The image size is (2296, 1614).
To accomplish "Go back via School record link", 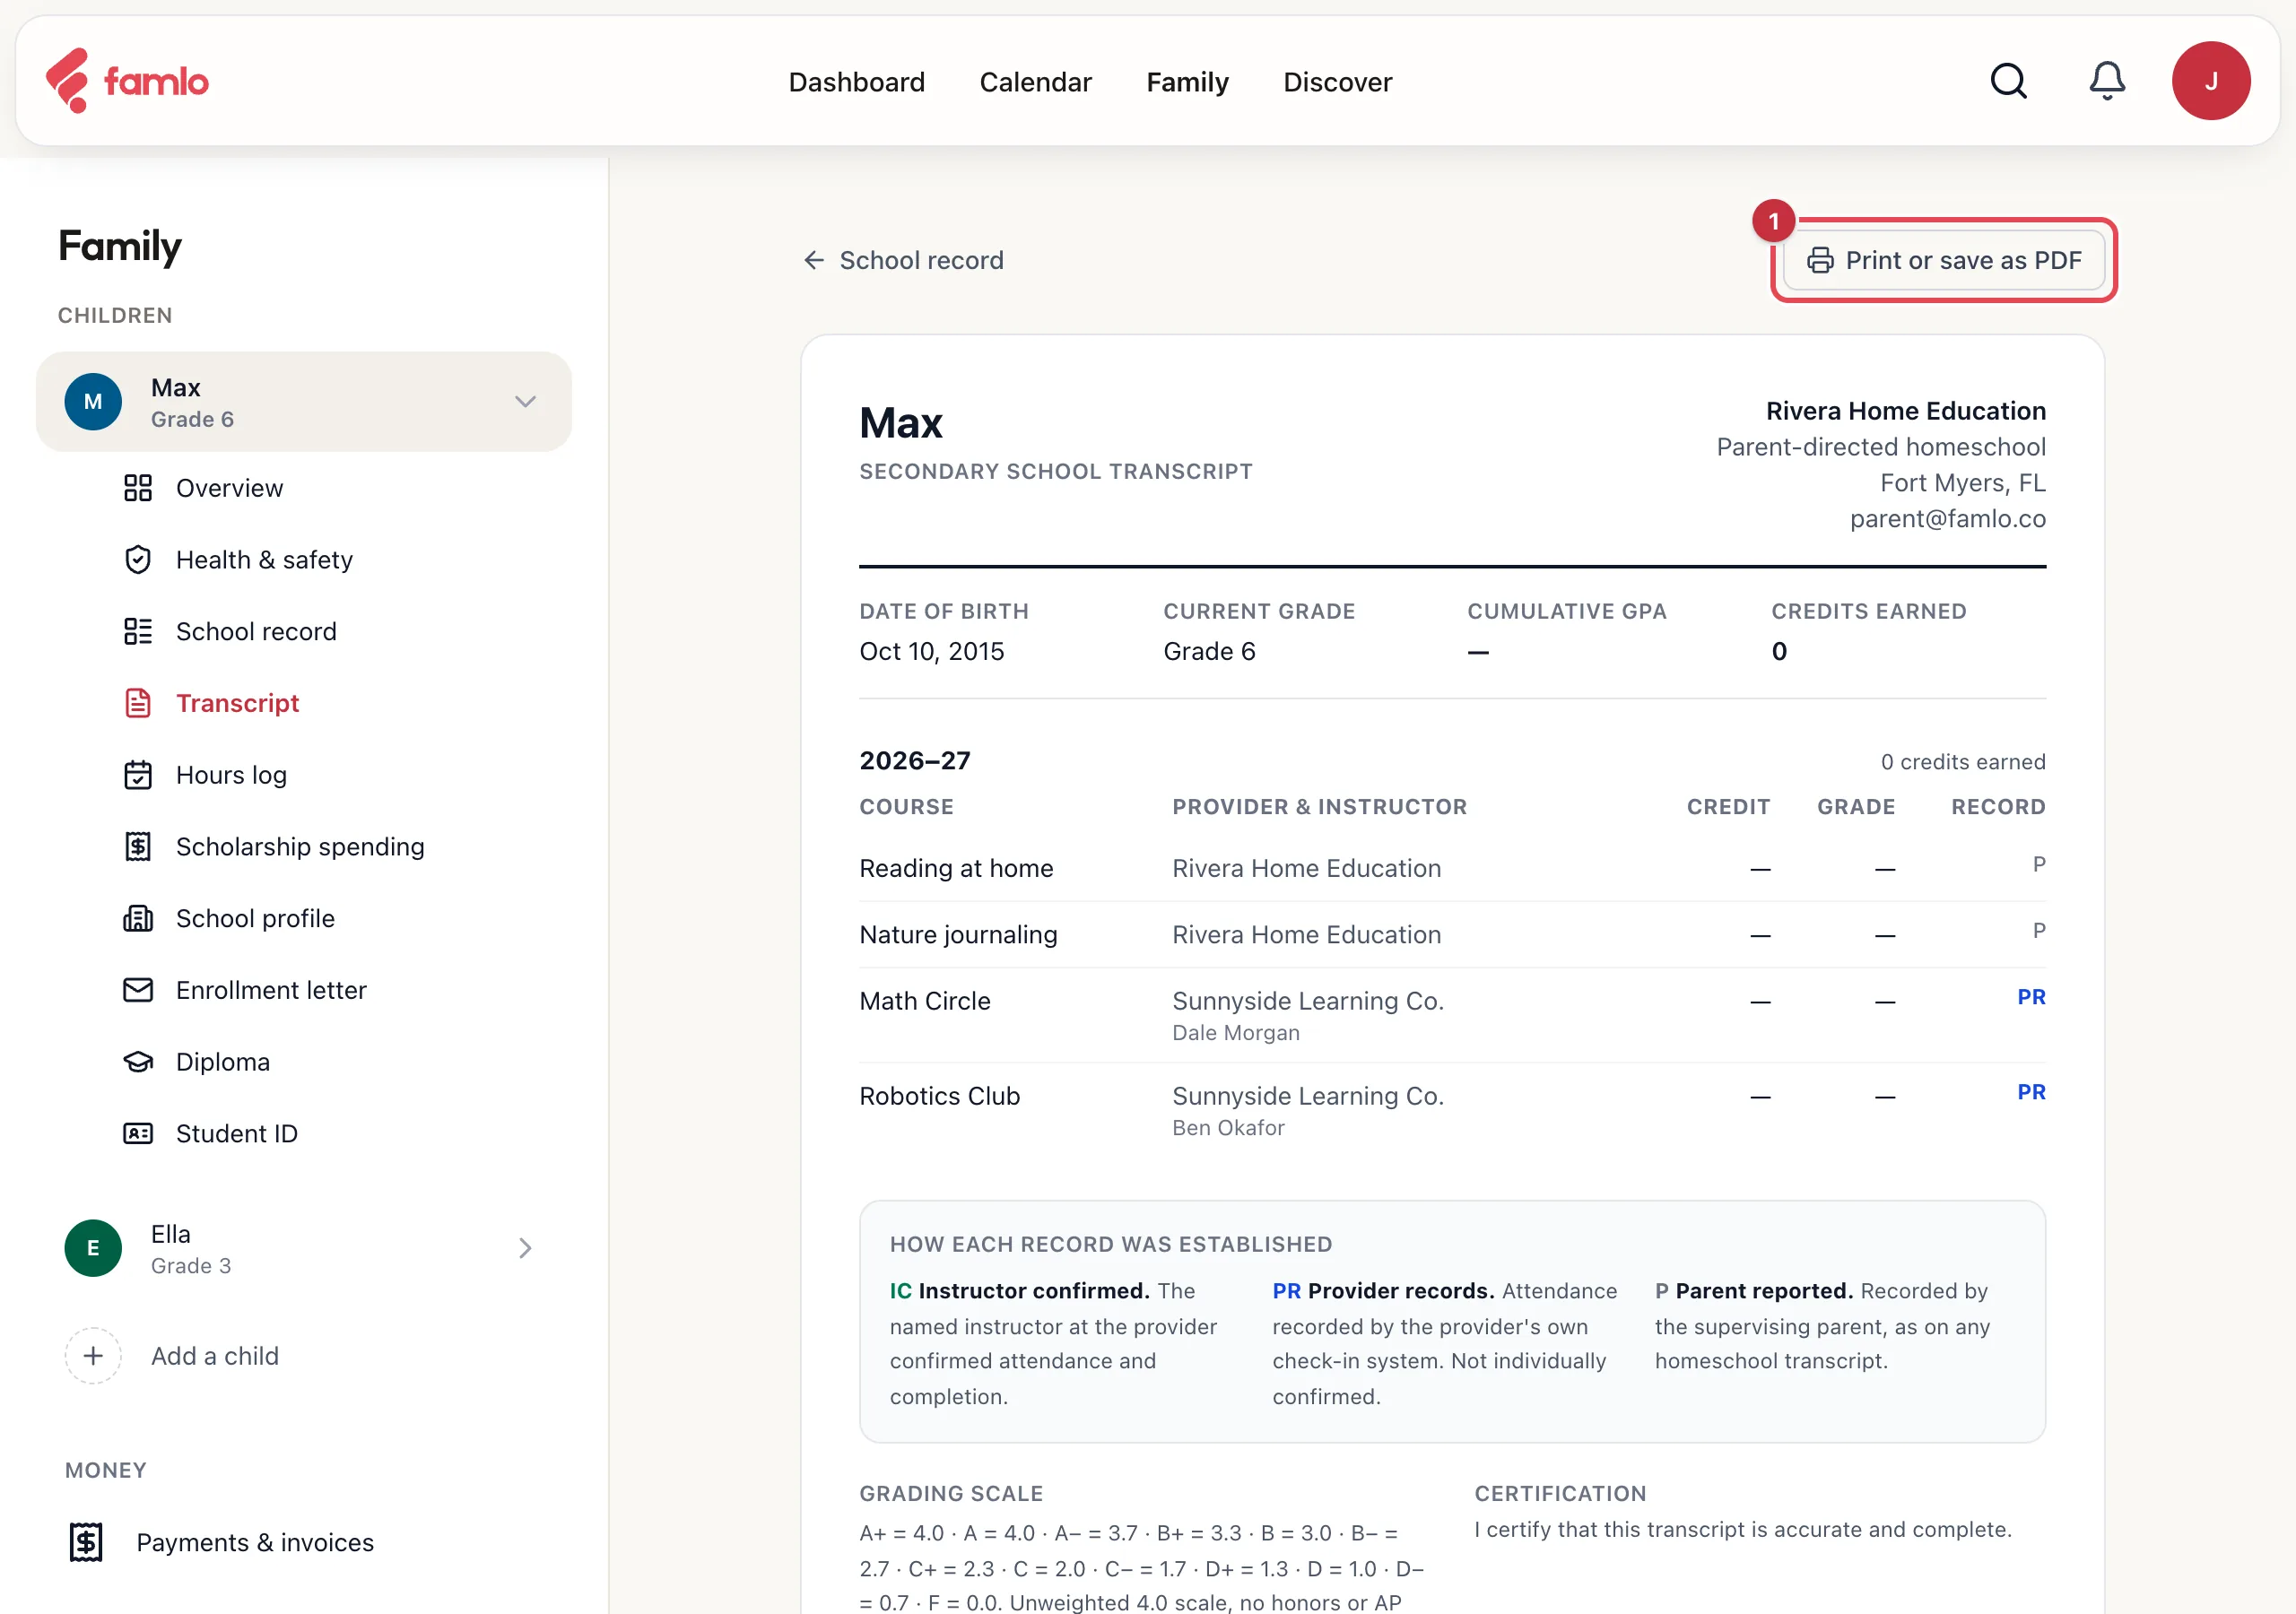I will (903, 260).
